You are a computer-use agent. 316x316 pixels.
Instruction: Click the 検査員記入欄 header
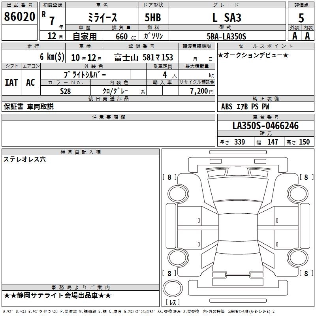point(81,152)
